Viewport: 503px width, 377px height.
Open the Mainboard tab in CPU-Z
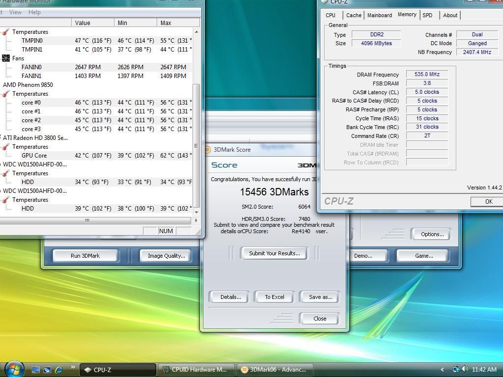[x=380, y=15]
